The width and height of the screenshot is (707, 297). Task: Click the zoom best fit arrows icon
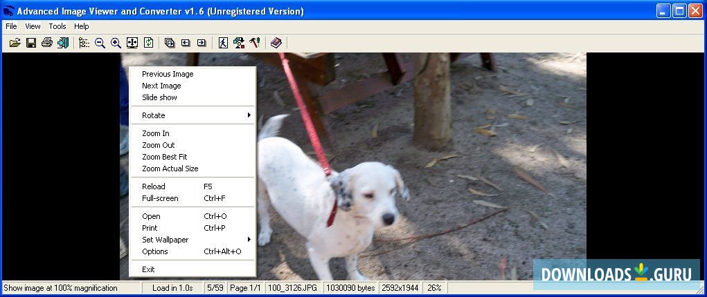(x=132, y=43)
